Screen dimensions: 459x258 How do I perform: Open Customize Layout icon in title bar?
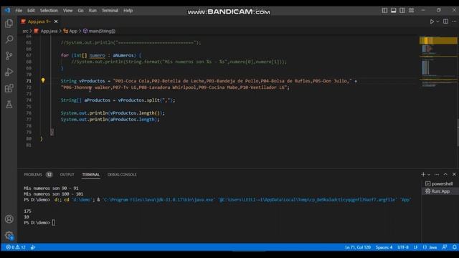(x=411, y=10)
